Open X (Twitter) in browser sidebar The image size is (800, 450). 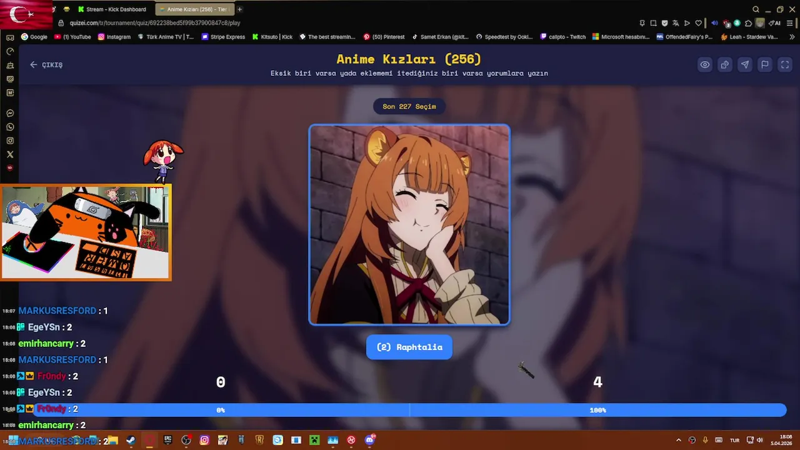(x=10, y=154)
